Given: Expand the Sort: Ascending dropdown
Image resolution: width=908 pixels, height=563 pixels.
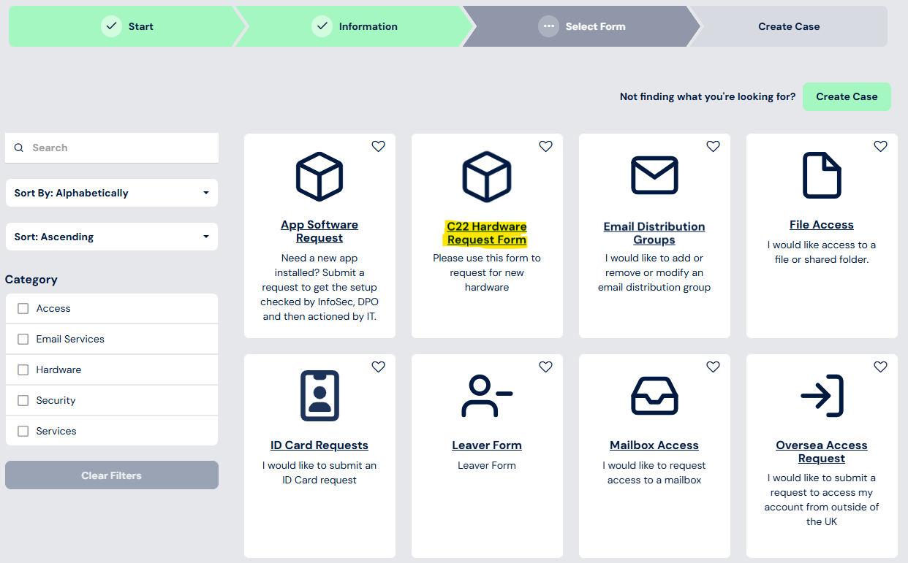Looking at the screenshot, I should [111, 237].
